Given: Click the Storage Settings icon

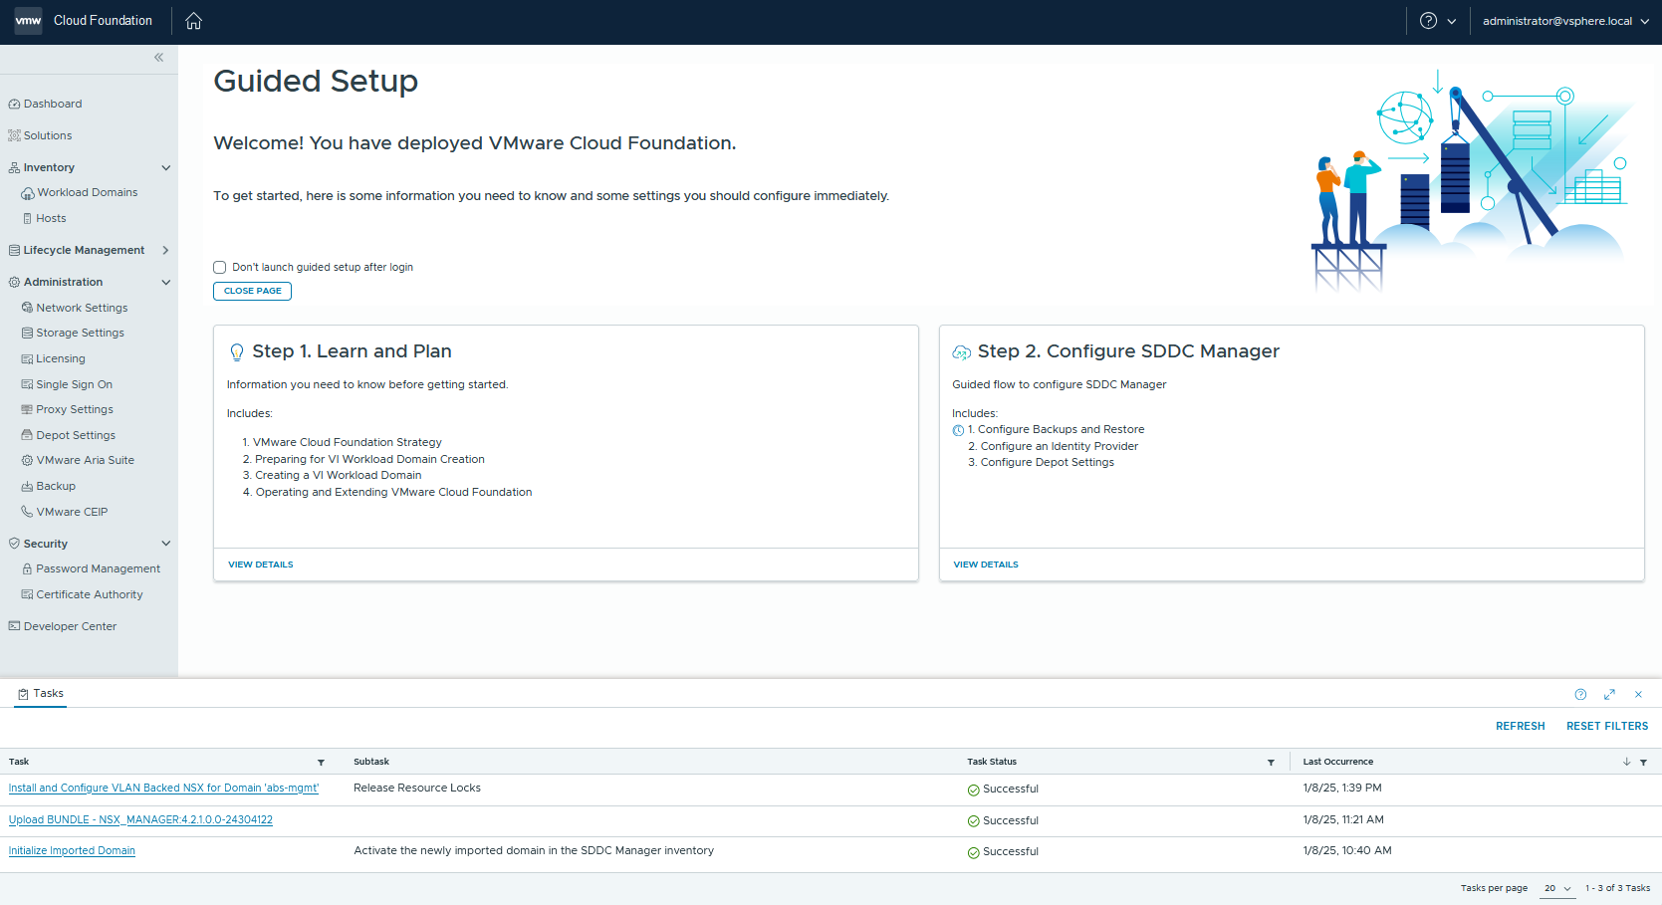Looking at the screenshot, I should tap(28, 334).
